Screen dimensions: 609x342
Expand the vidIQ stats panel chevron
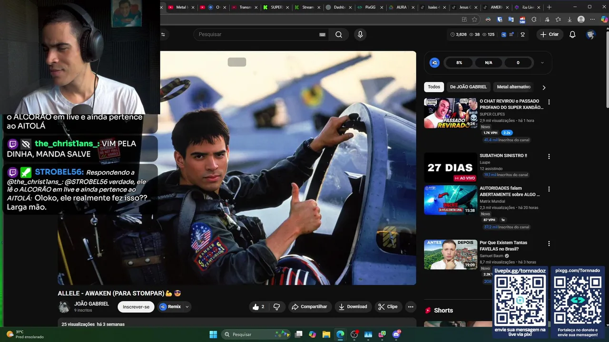[542, 63]
